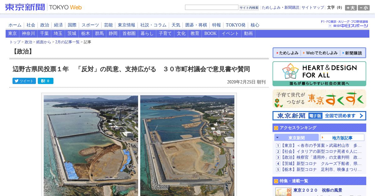Image resolution: width=375 pixels, height=196 pixels.
Task: Open 囲碁・将棋 section
Action: coord(196,25)
